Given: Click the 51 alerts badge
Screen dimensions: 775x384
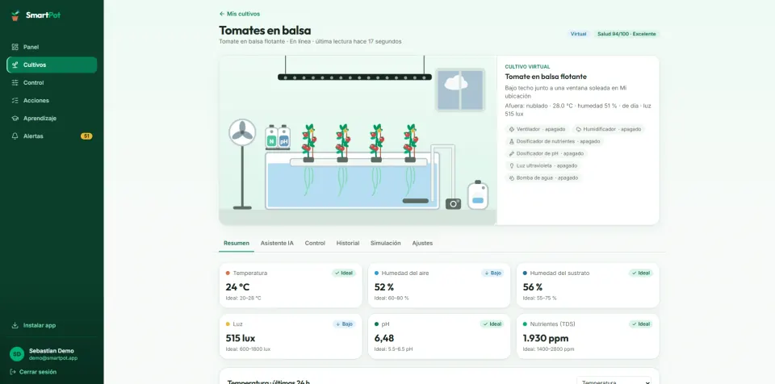Looking at the screenshot, I should [x=86, y=136].
